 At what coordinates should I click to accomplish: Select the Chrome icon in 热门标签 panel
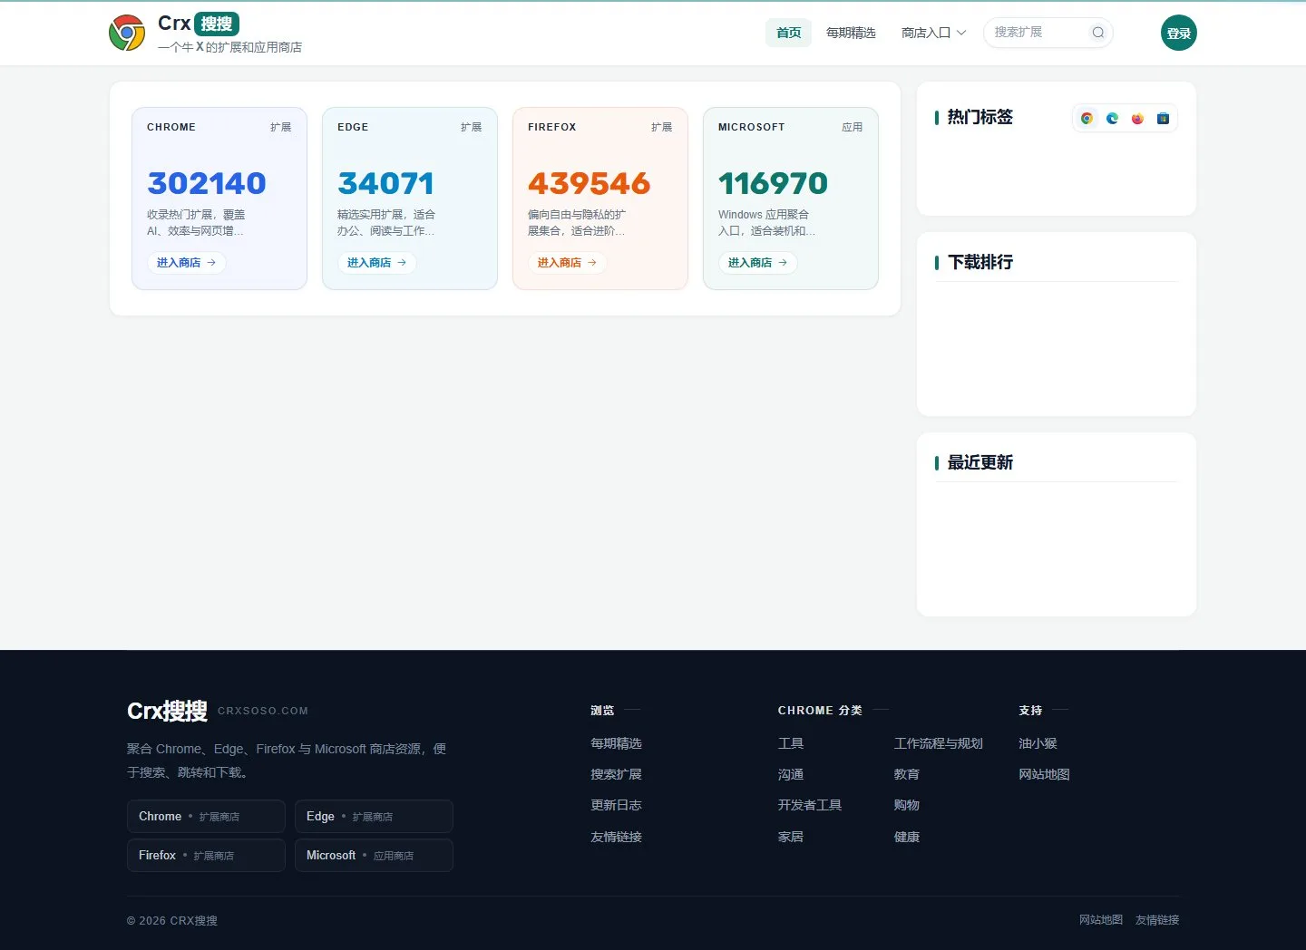[1087, 118]
